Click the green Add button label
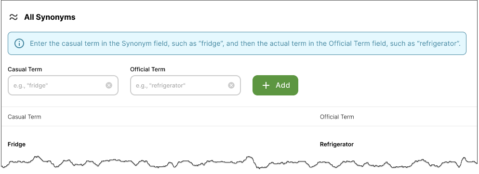This screenshot has height=174, width=479. click(x=283, y=85)
